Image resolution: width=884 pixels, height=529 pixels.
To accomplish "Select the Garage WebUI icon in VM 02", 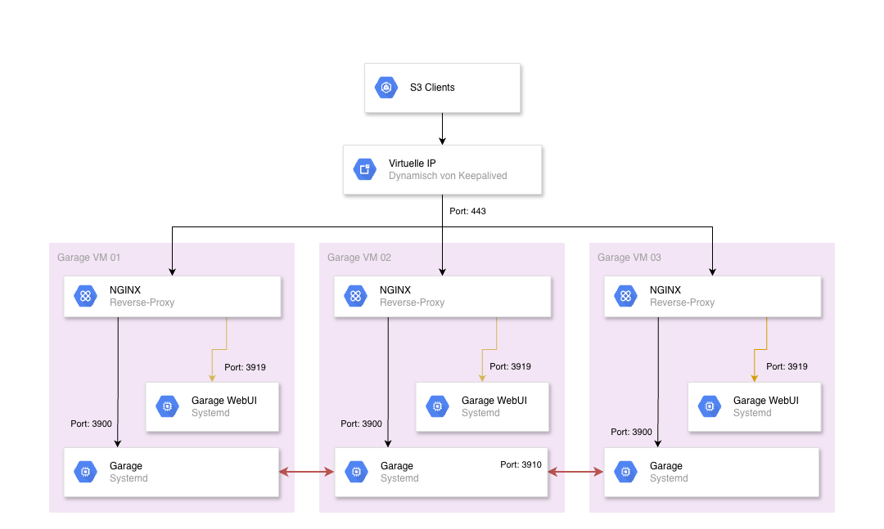I will (x=437, y=406).
